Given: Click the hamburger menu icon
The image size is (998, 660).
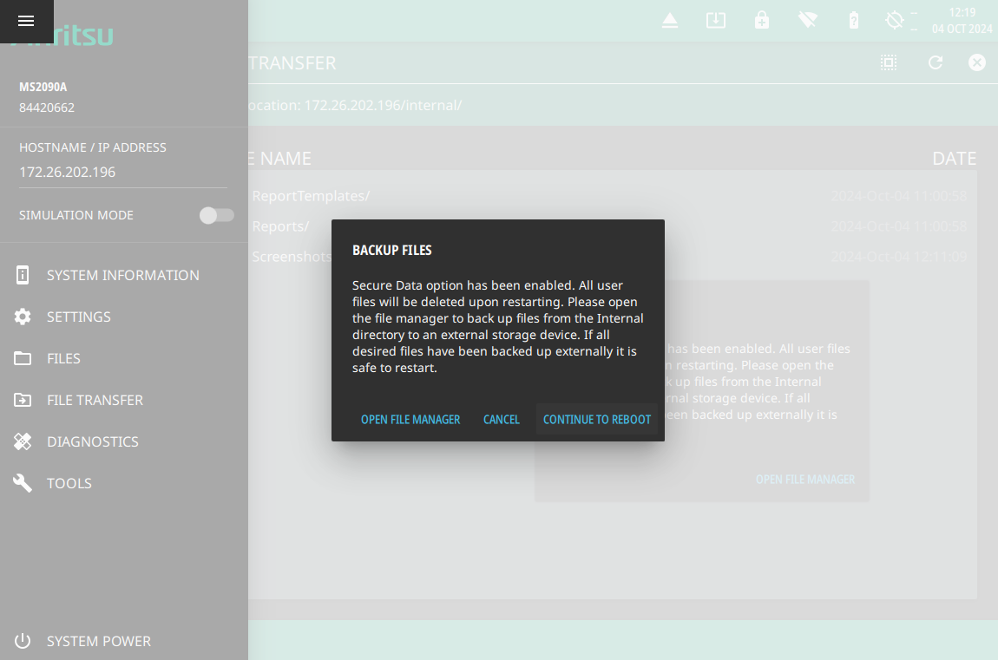Looking at the screenshot, I should 26,22.
